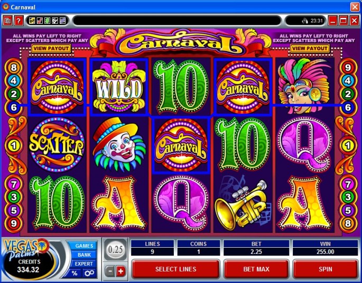The height and width of the screenshot is (283, 362).
Task: Click the Select Lines button
Action: coord(175,269)
